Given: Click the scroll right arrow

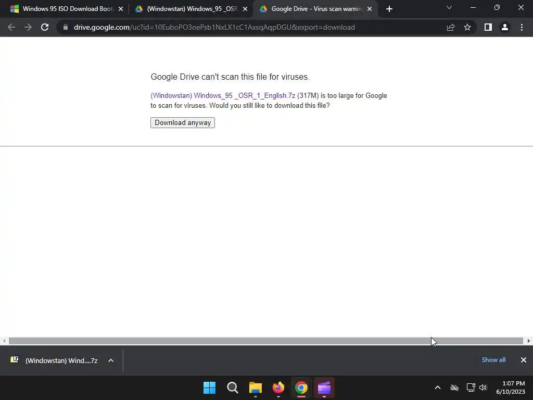Looking at the screenshot, I should tap(529, 341).
